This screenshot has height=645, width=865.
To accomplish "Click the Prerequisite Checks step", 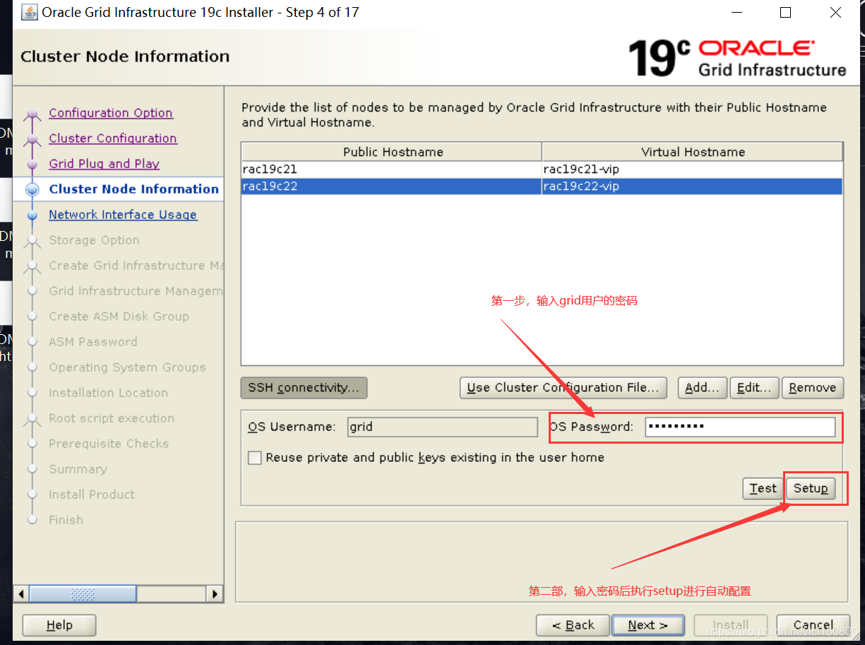I will coord(109,444).
